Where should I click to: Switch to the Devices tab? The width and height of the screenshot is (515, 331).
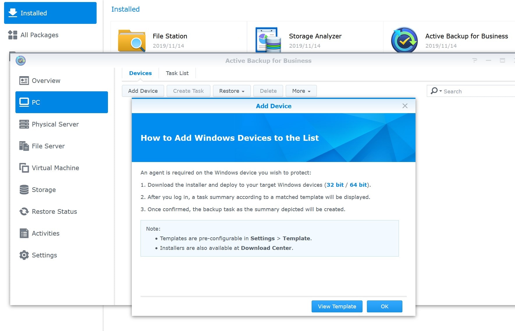(x=140, y=73)
